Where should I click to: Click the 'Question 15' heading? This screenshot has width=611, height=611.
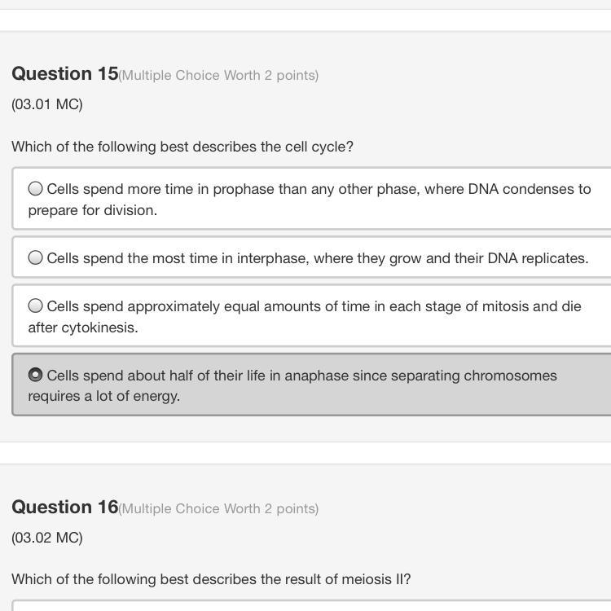click(x=65, y=74)
